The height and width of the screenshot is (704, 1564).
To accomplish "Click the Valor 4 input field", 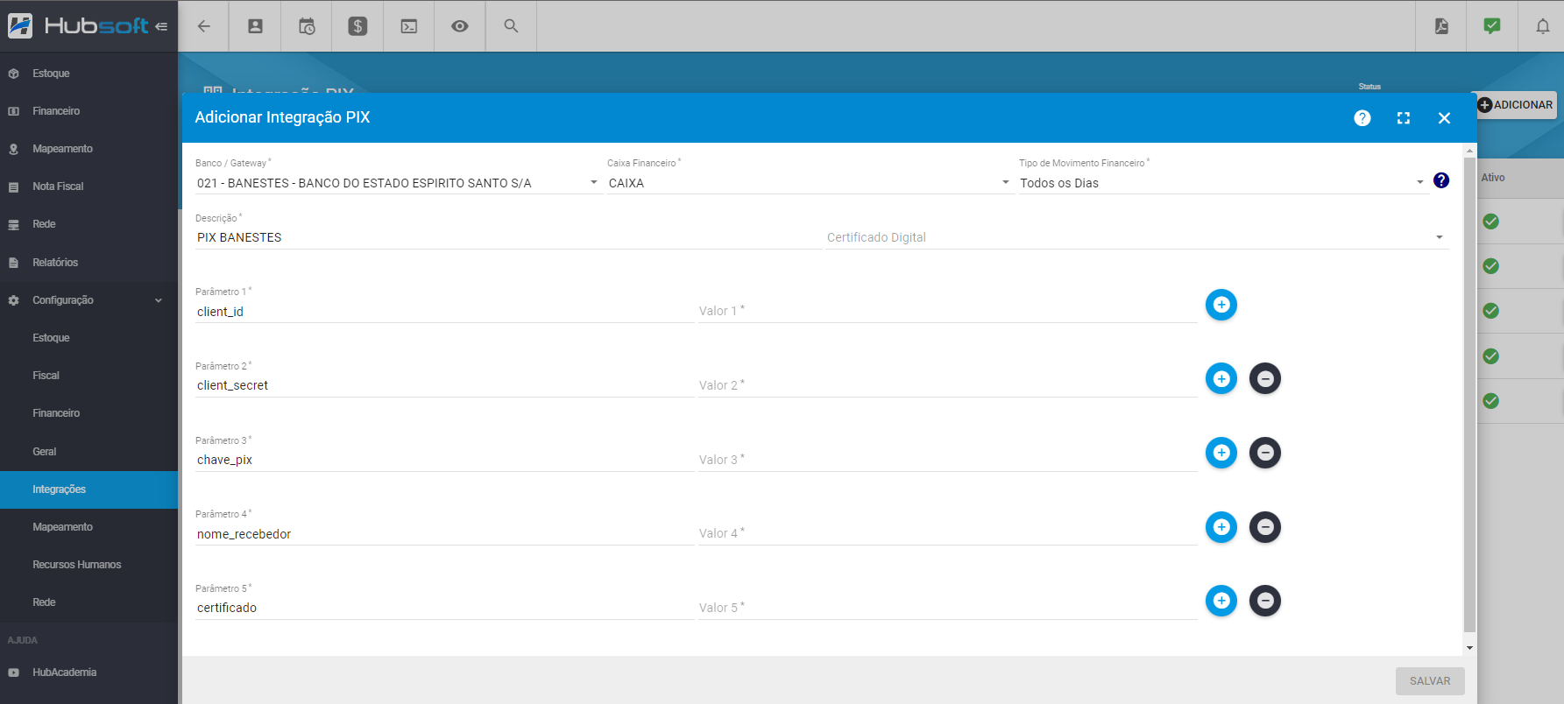I will [x=947, y=533].
